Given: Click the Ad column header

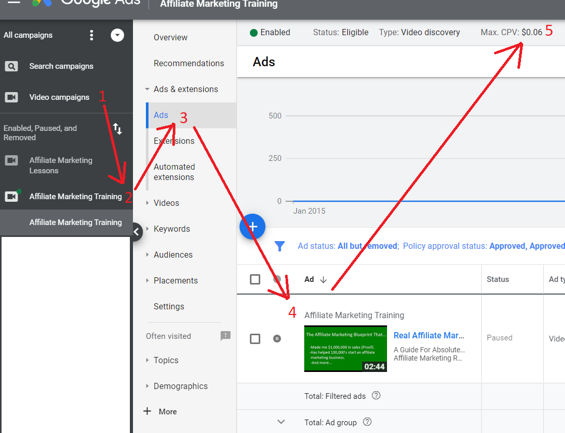Looking at the screenshot, I should 309,279.
